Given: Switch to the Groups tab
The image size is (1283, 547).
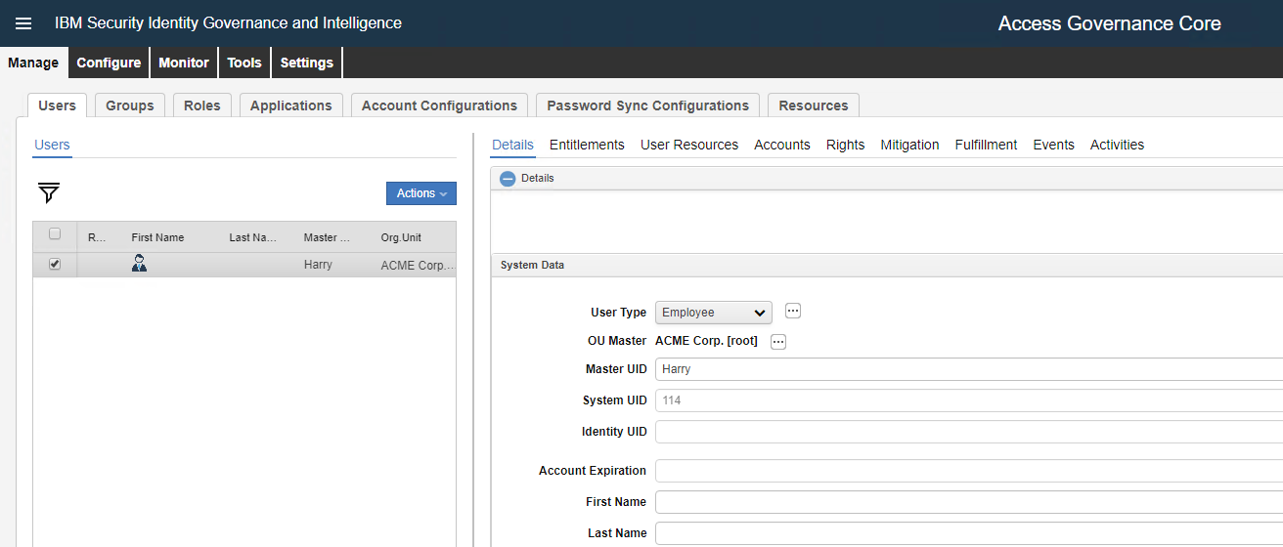Looking at the screenshot, I should [130, 105].
